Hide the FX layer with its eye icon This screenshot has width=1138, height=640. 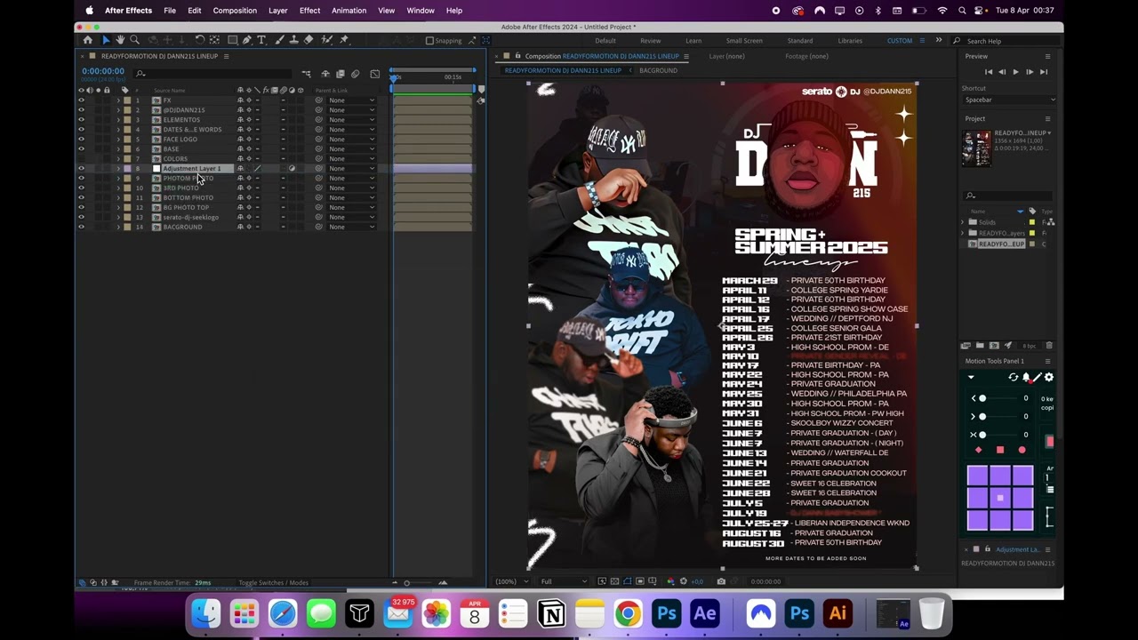[x=81, y=100]
